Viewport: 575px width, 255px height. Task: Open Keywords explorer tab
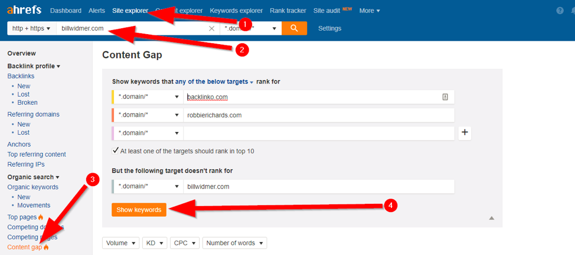point(236,11)
